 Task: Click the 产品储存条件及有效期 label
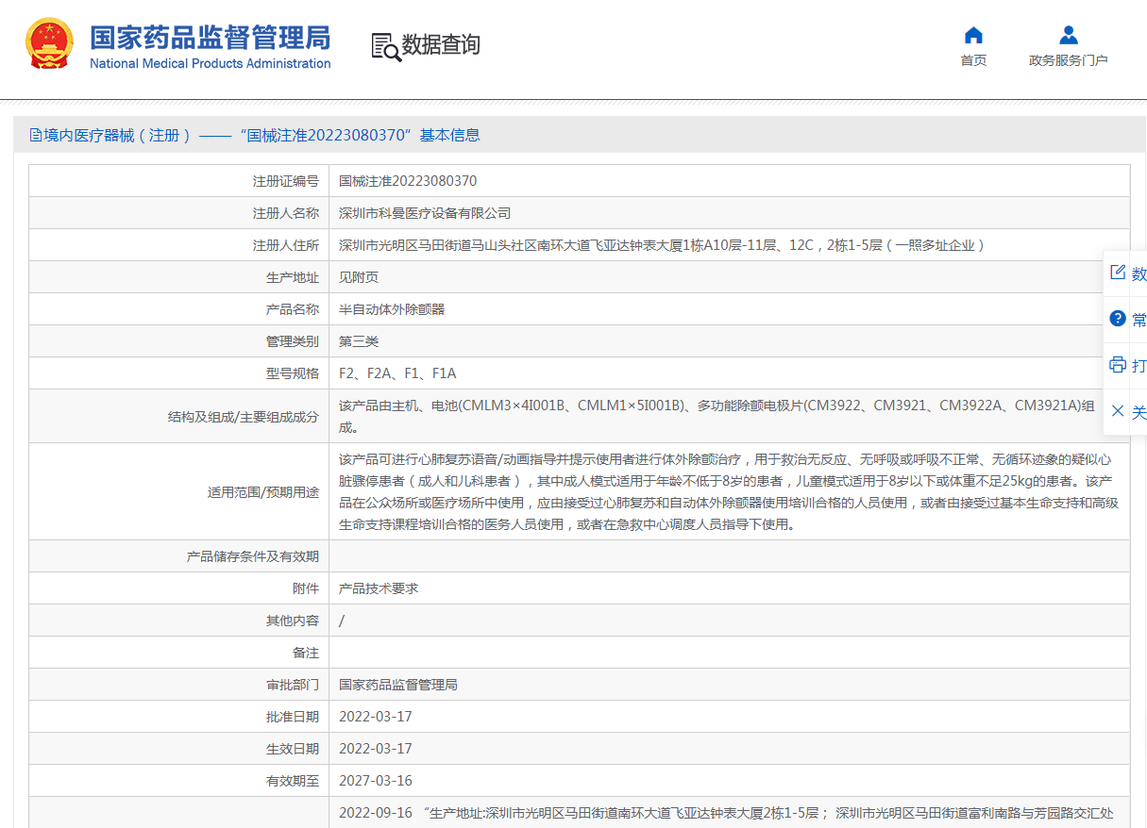pyautogui.click(x=253, y=556)
